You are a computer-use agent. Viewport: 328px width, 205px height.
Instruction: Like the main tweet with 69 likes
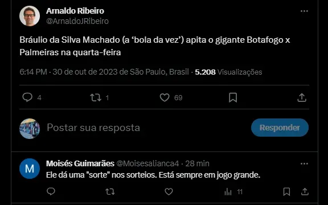(x=165, y=97)
